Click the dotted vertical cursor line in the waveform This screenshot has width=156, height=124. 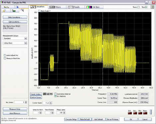102,49
